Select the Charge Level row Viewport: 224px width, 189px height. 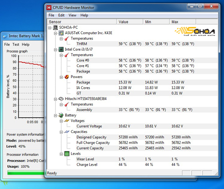tap(132, 165)
